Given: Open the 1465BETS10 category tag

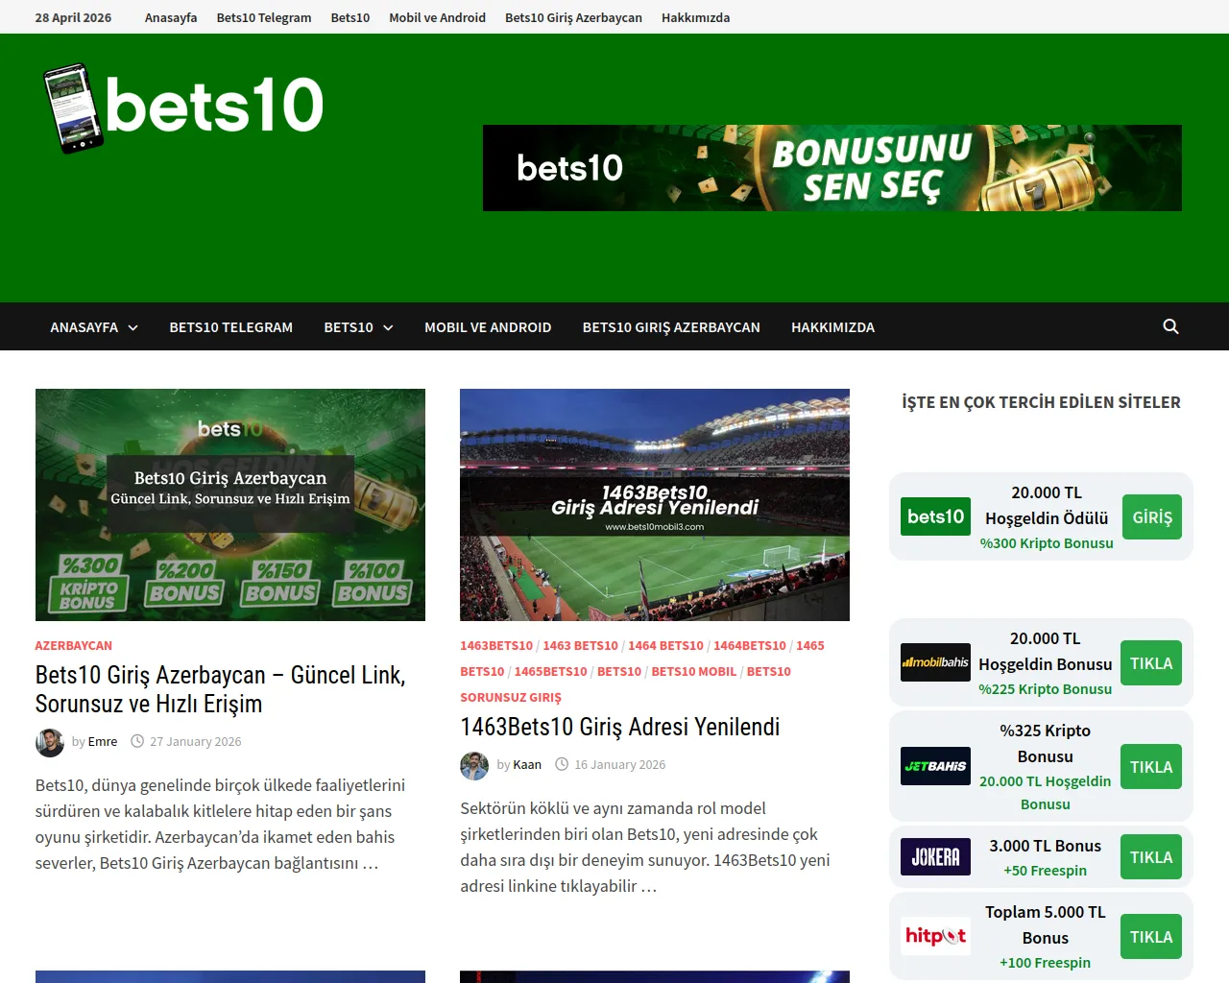Looking at the screenshot, I should 551,671.
